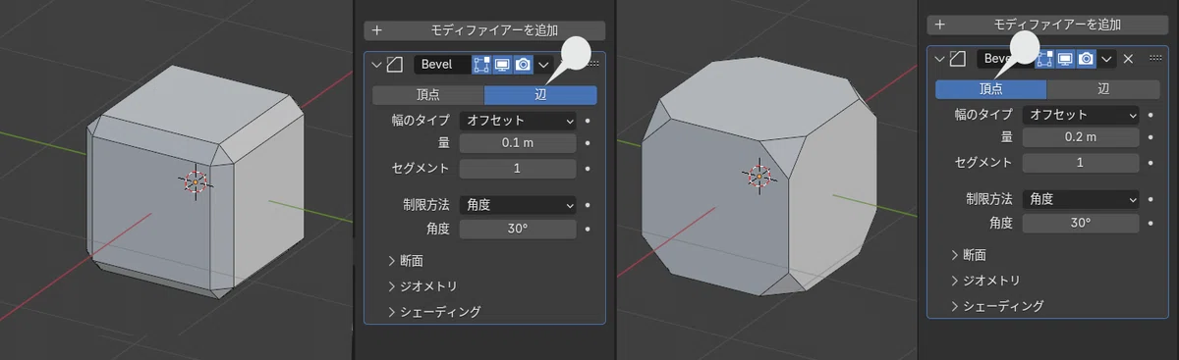Click animate dot beside 制限方法 in right panel
This screenshot has height=360, width=1179.
click(1151, 199)
